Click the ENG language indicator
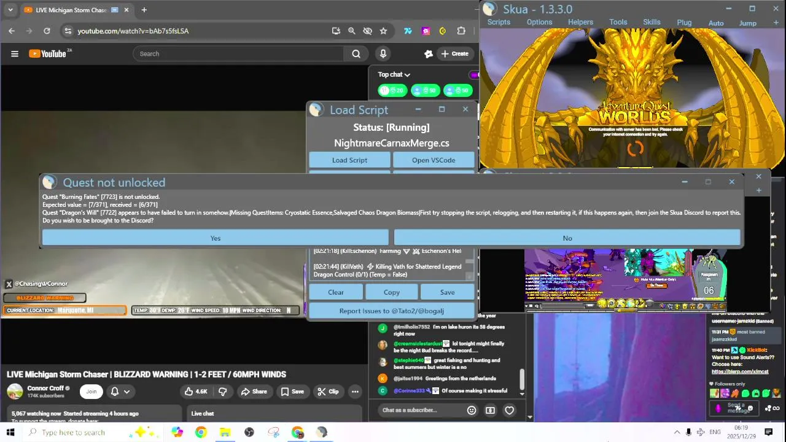Screen dimensions: 786x442 click(x=715, y=432)
